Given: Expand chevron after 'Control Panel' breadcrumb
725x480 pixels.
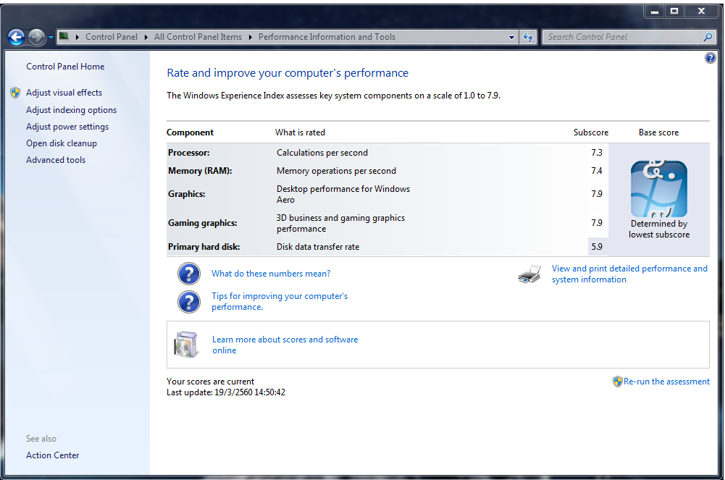Looking at the screenshot, I should pyautogui.click(x=146, y=37).
